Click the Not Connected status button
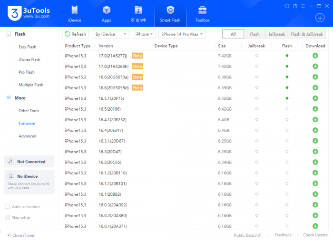Screen dimensions: 333x240 coord(29,162)
